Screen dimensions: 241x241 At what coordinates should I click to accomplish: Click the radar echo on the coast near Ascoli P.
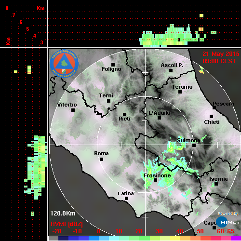click(201, 70)
